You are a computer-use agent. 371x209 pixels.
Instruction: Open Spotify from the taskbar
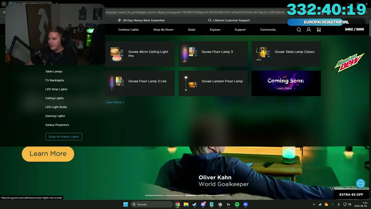coord(237,204)
